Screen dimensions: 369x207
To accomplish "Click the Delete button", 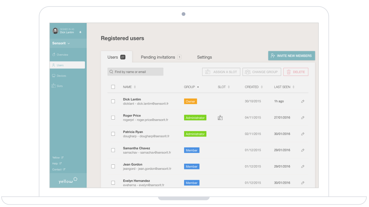I will tap(296, 72).
